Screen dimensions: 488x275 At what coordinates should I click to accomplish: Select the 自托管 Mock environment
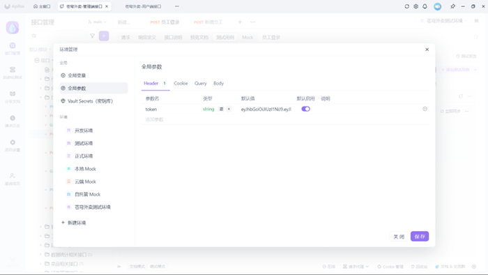(93, 194)
